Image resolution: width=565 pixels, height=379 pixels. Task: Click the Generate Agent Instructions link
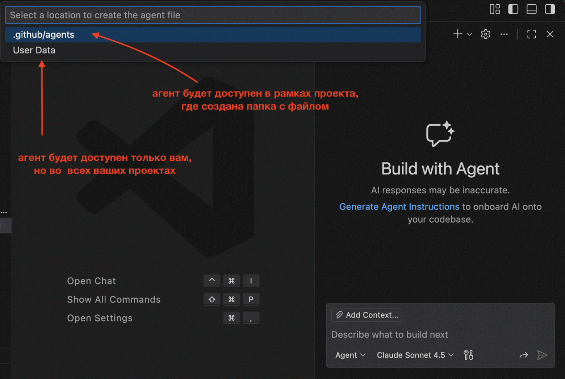click(399, 207)
